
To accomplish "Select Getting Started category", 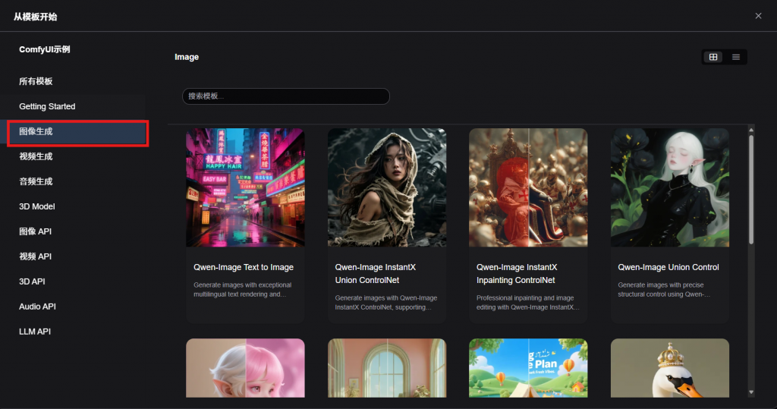I will coord(47,106).
